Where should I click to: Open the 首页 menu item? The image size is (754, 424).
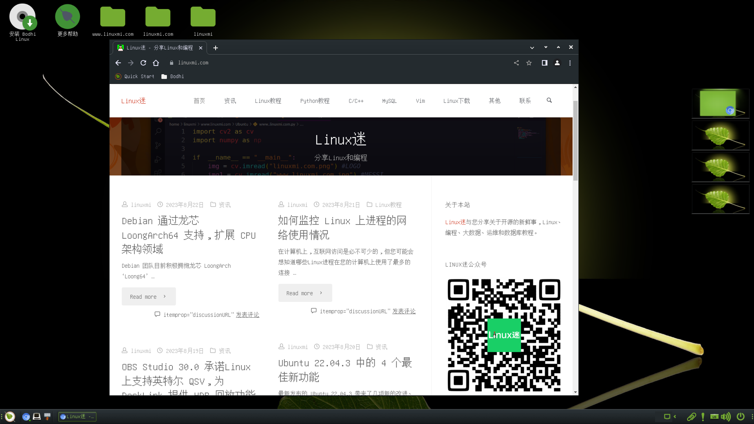[199, 101]
